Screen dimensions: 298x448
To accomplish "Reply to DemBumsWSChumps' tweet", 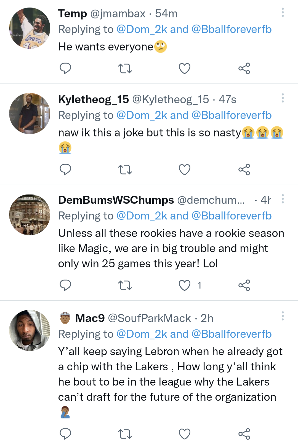I will [x=65, y=285].
